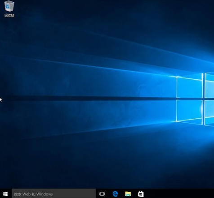Screen dimensions: 214x198
Task: Launch Microsoft Edge from the taskbar
Action: [x=115, y=194]
